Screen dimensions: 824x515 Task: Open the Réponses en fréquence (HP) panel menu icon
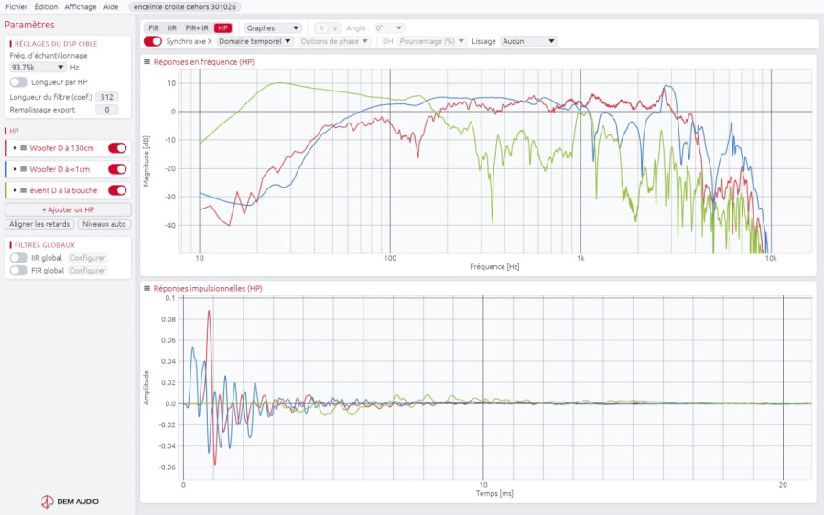[147, 62]
